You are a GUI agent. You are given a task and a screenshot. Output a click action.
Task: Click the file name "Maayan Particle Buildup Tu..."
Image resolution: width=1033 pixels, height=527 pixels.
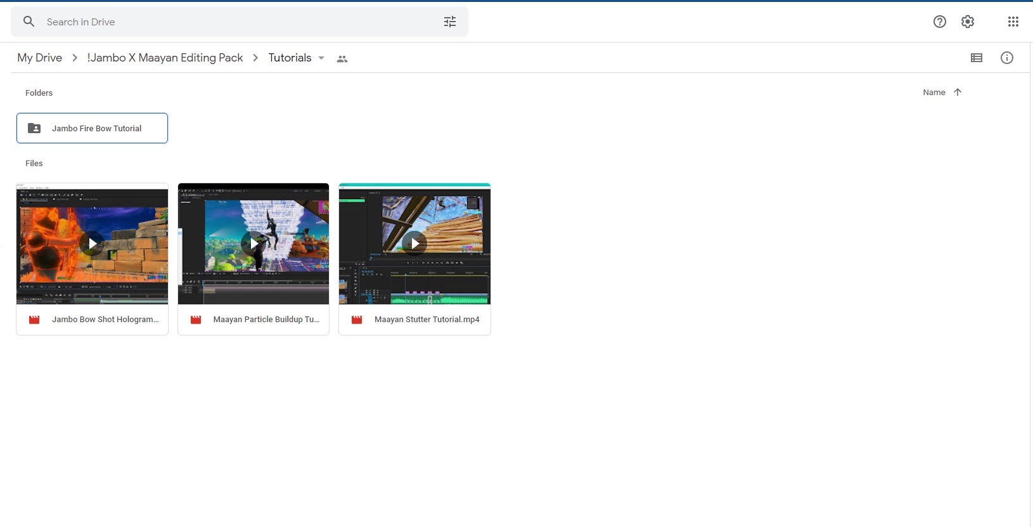266,320
